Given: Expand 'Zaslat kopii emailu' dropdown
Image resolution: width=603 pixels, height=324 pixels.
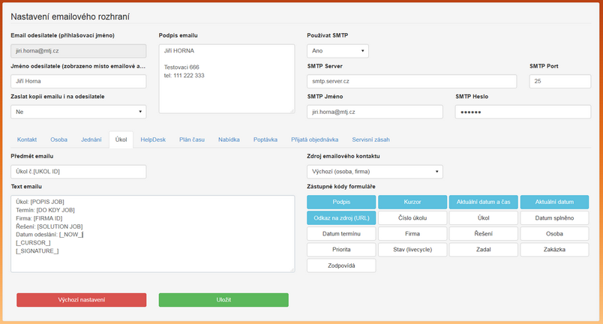Looking at the screenshot, I should [x=78, y=112].
